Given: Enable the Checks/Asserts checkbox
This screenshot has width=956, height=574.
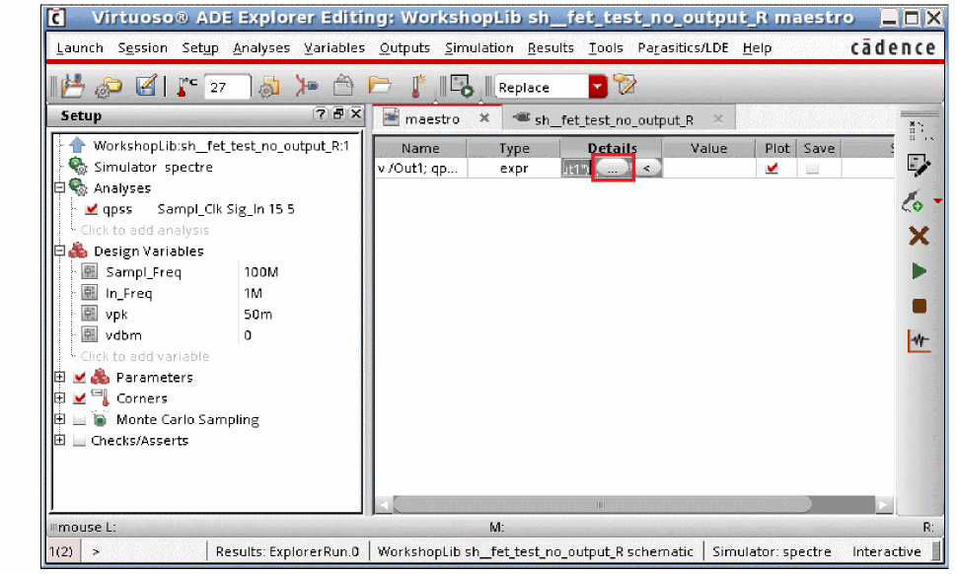Looking at the screenshot, I should pyautogui.click(x=79, y=440).
